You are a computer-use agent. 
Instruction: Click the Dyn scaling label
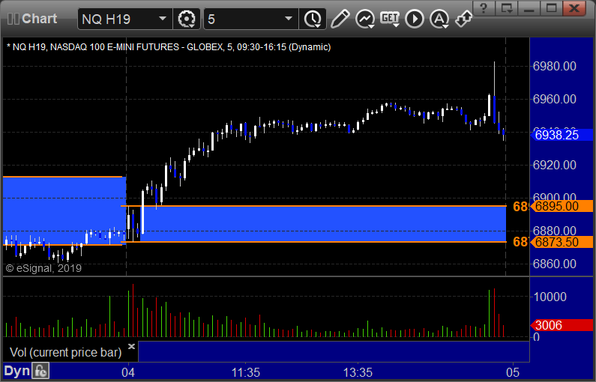tap(16, 371)
